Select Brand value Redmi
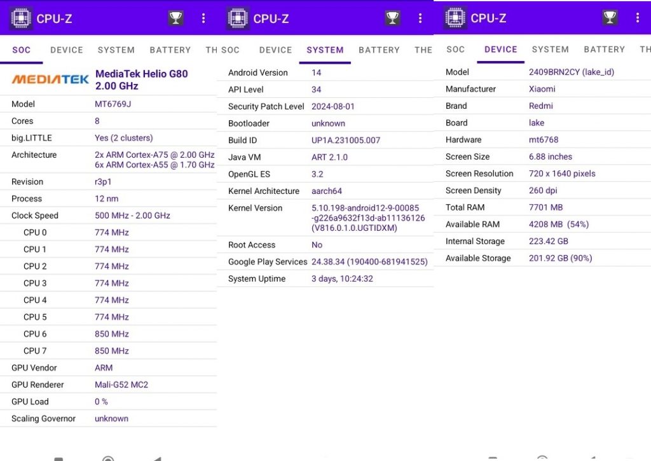The height and width of the screenshot is (461, 651). 540,106
